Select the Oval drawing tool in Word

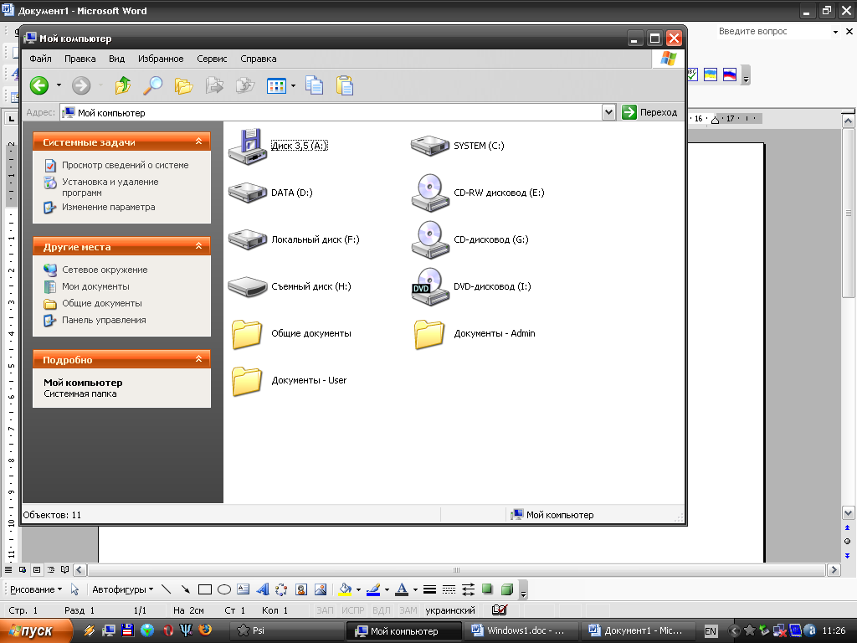pos(224,589)
